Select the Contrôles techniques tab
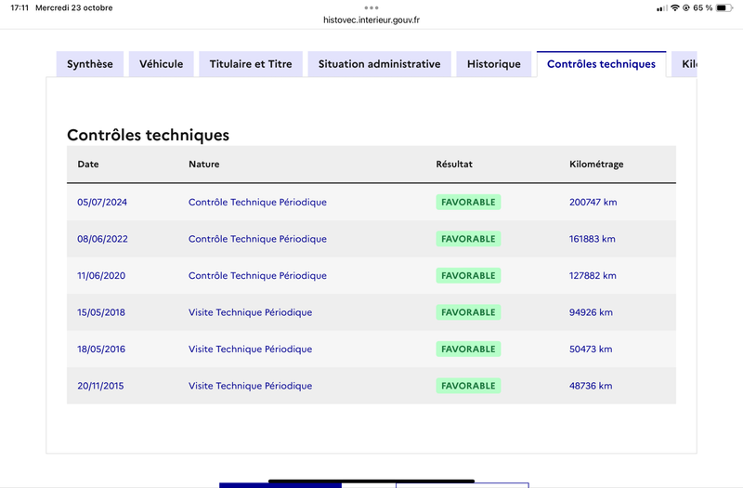This screenshot has height=488, width=743. (601, 64)
